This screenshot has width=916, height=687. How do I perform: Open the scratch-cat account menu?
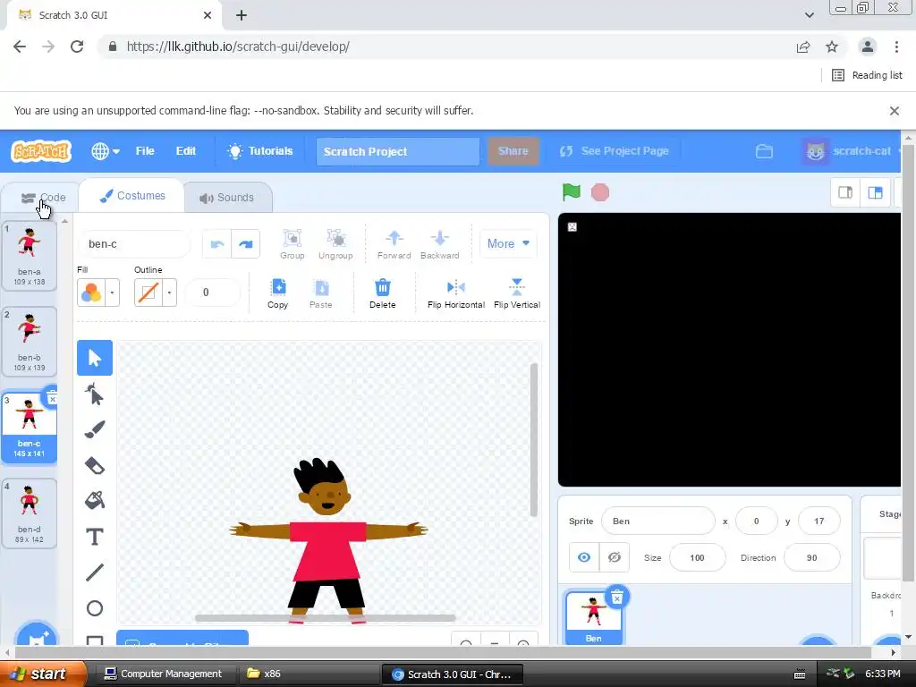(x=852, y=151)
